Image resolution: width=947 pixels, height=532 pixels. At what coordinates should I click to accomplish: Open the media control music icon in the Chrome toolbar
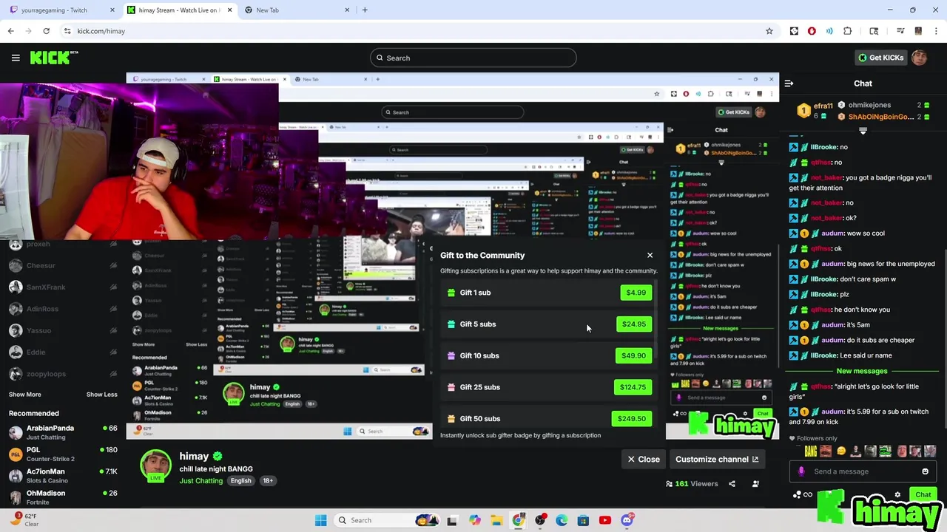900,31
